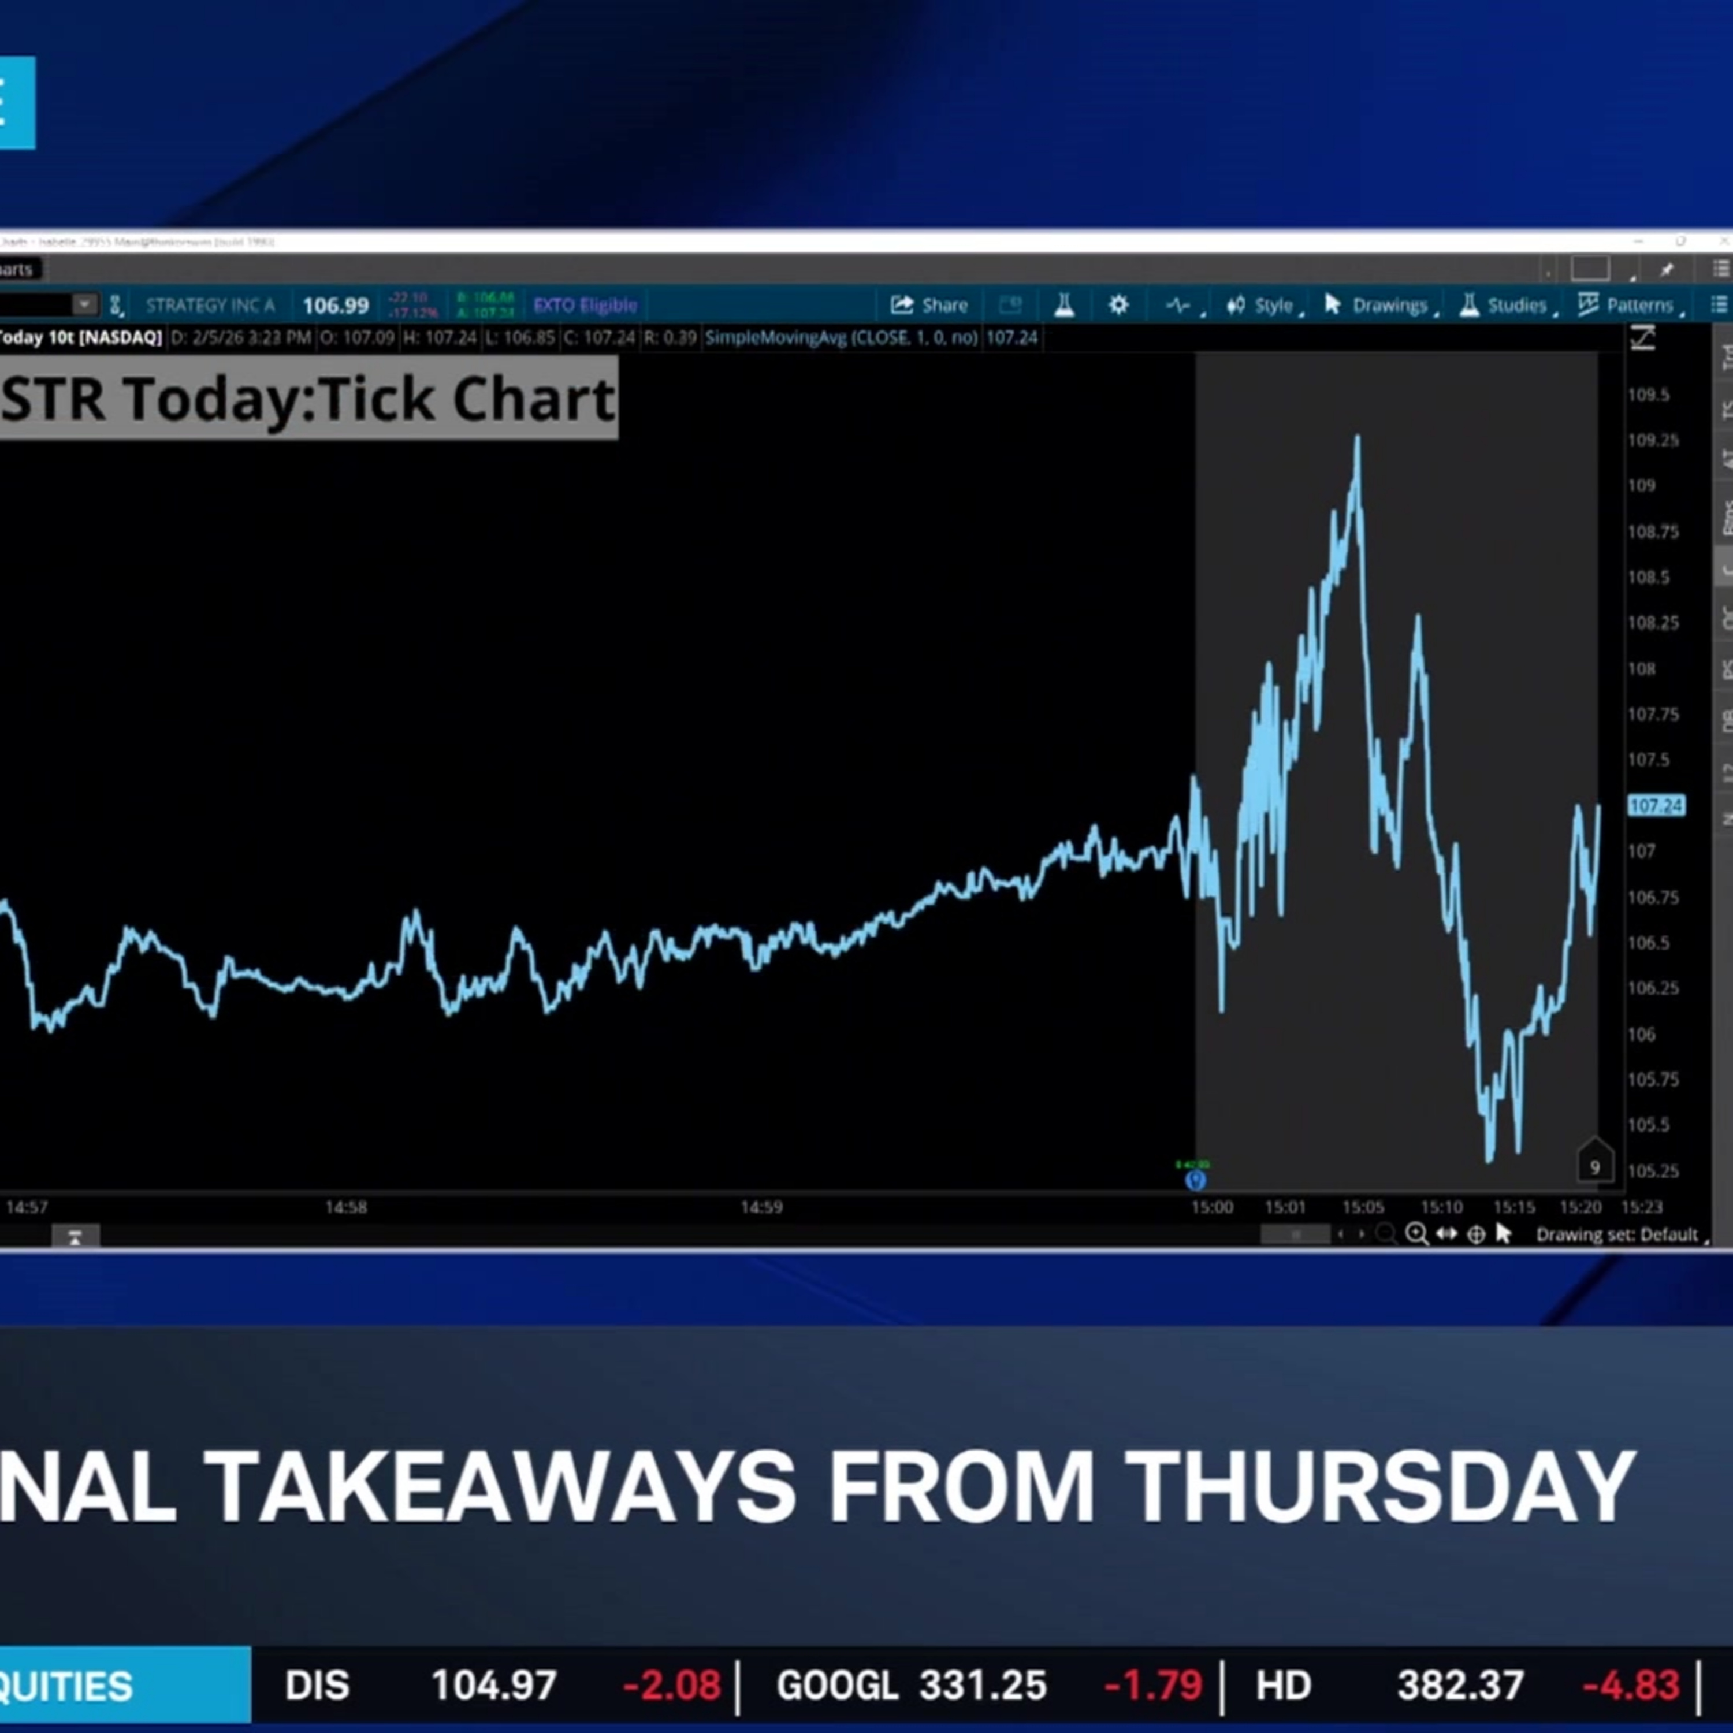Image resolution: width=1733 pixels, height=1733 pixels.
Task: Select the pointer cursor tool at bottom
Action: [1504, 1234]
